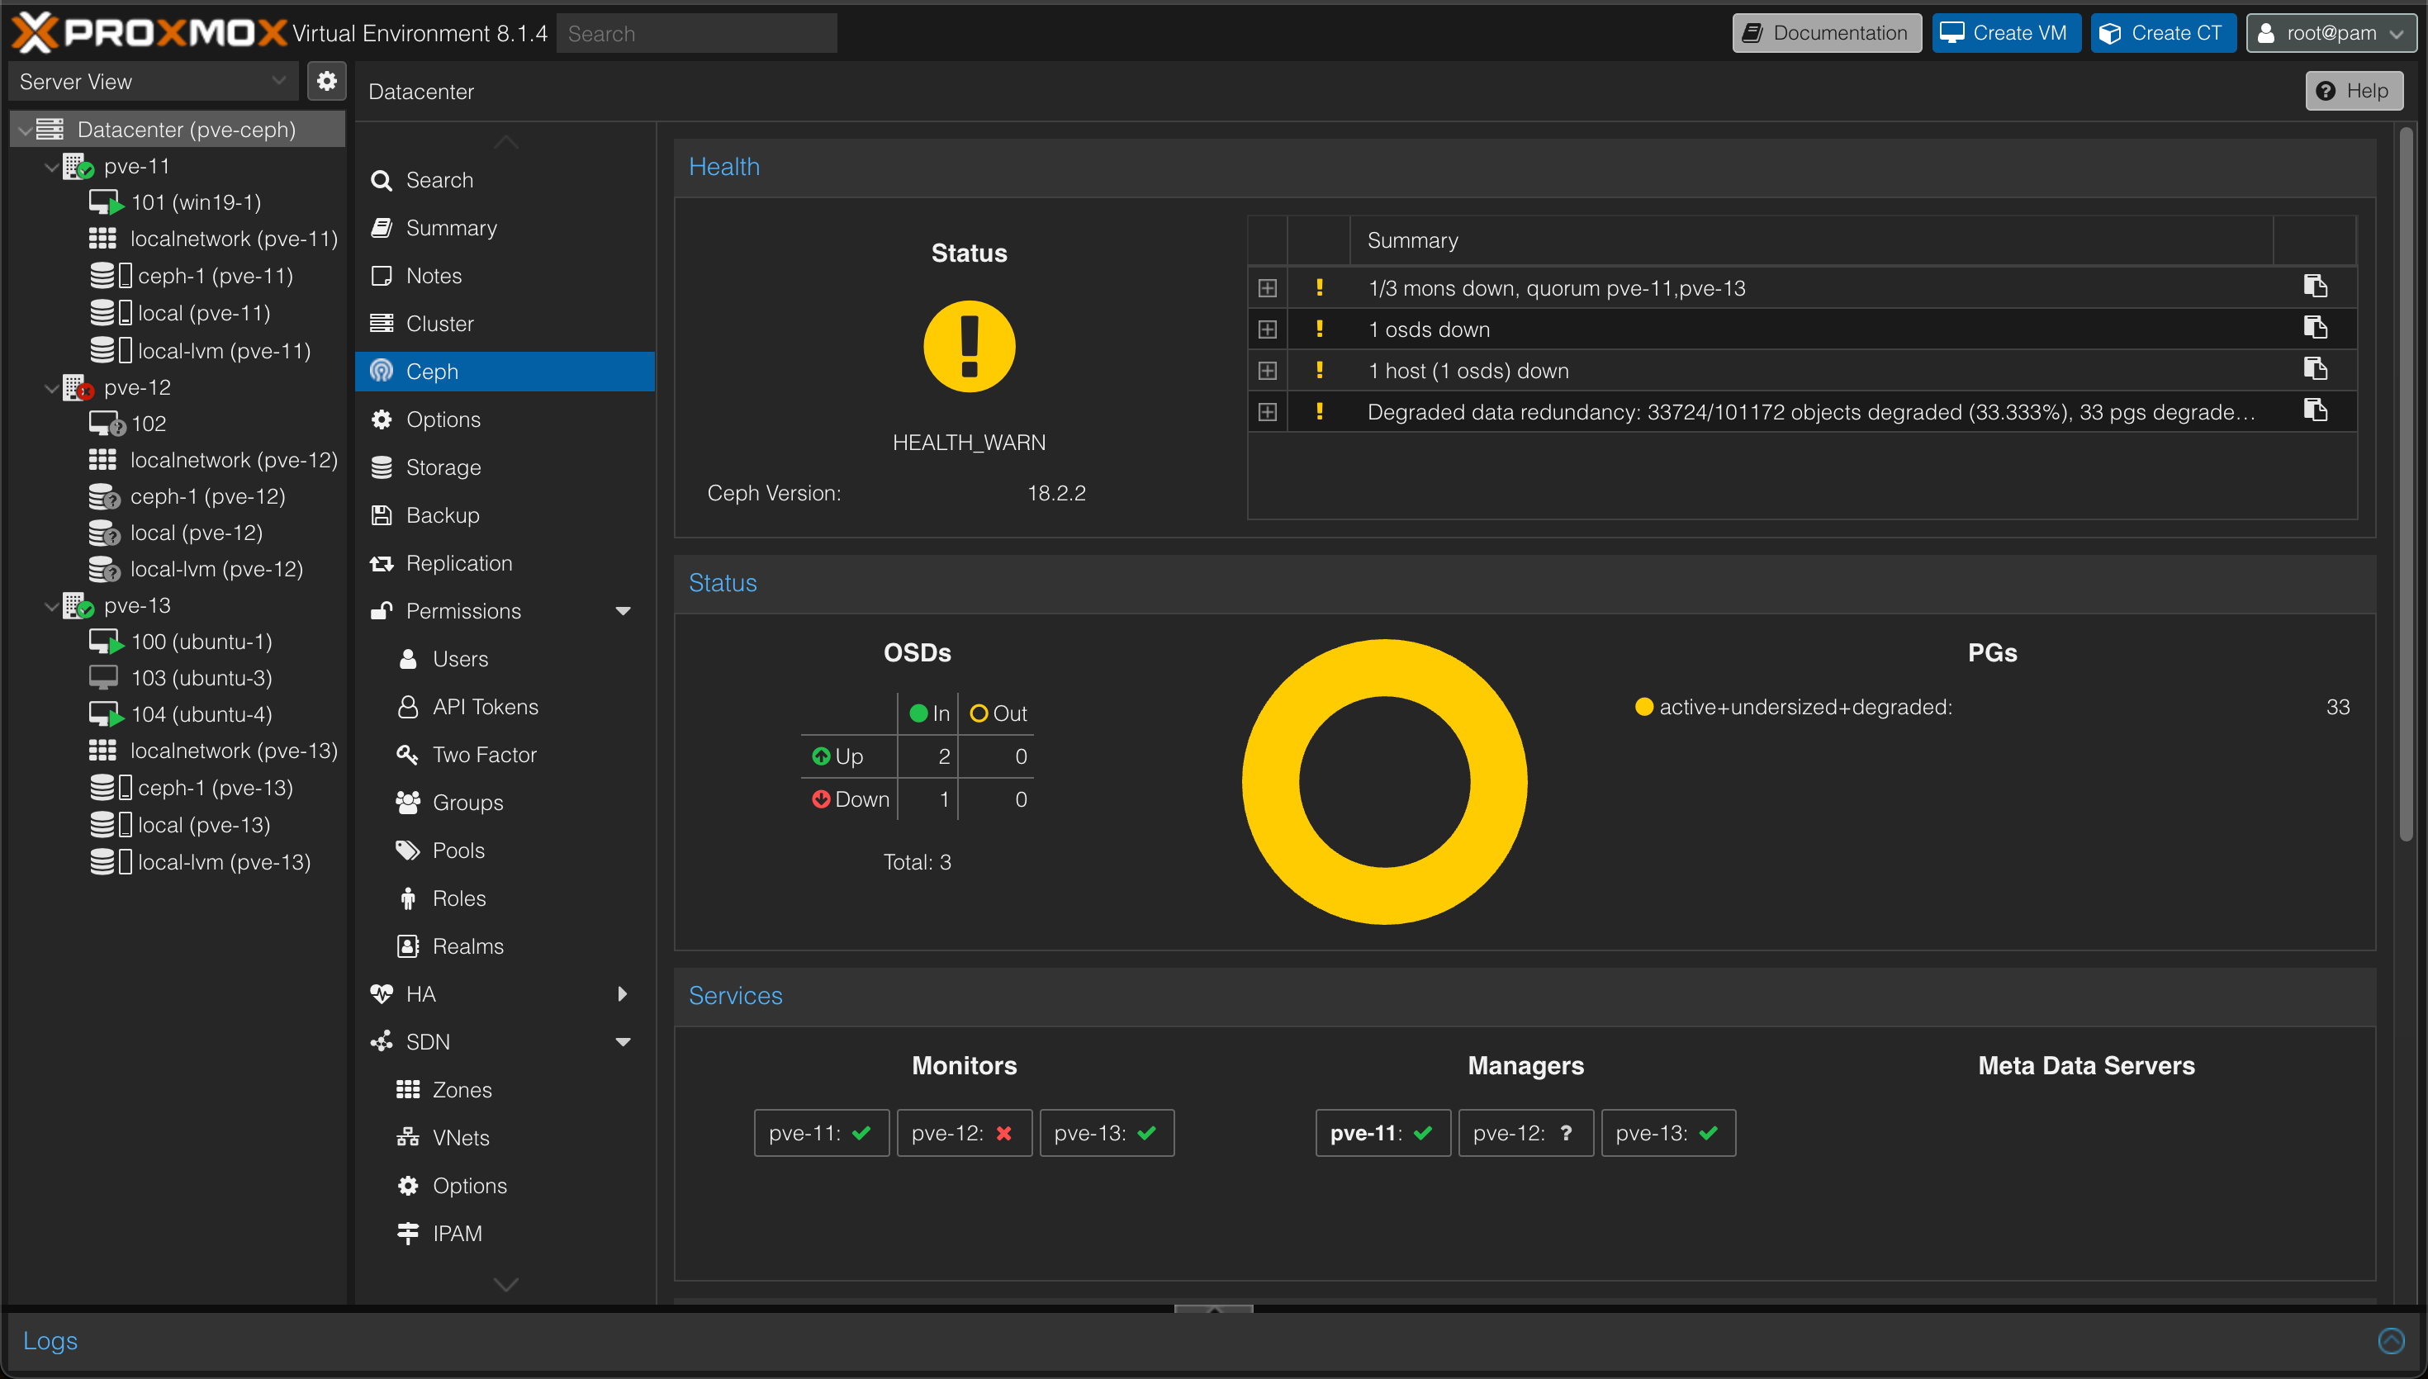Collapse the Datacenter (pve-ceph) tree
2428x1379 pixels.
coord(25,130)
